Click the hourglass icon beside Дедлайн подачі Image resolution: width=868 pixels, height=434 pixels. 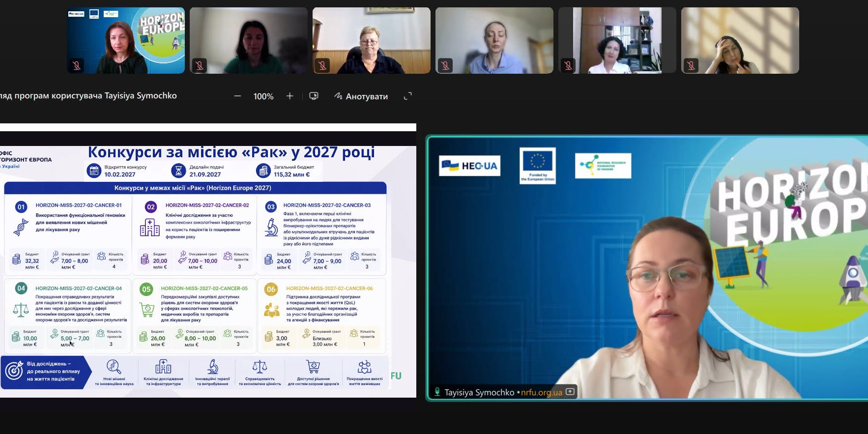pos(178,171)
